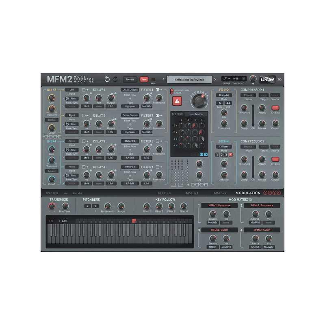Switch to the MSEG2 tab
Image resolution: width=325 pixels, height=325 pixels.
220,193
